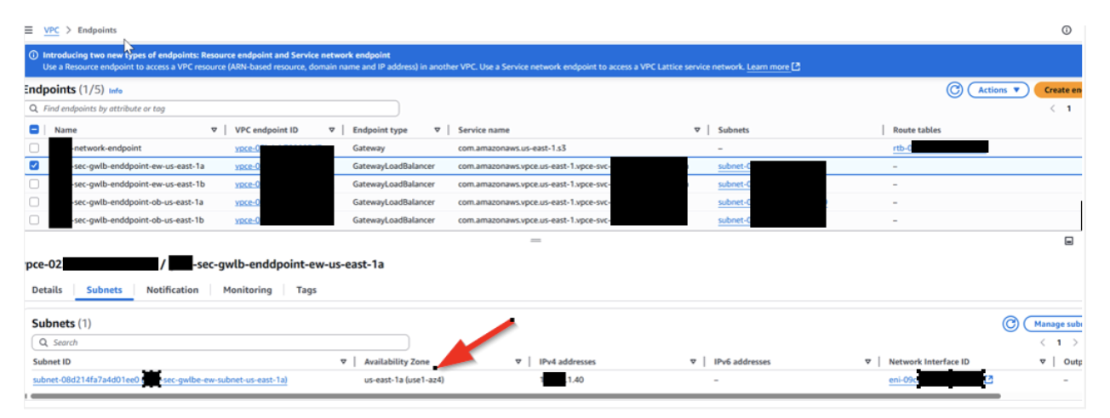Uncheck the sec-gwlb-enddpoint-ew-us-east-1a row

tap(34, 166)
